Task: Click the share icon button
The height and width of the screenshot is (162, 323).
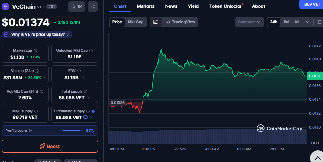Action: [93, 6]
